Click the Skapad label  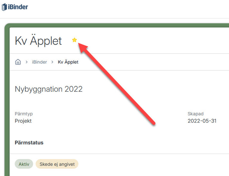pyautogui.click(x=195, y=114)
